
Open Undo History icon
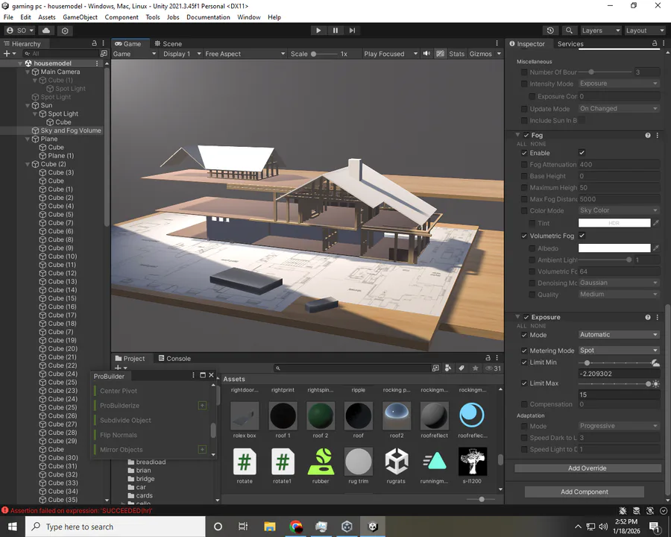(550, 31)
